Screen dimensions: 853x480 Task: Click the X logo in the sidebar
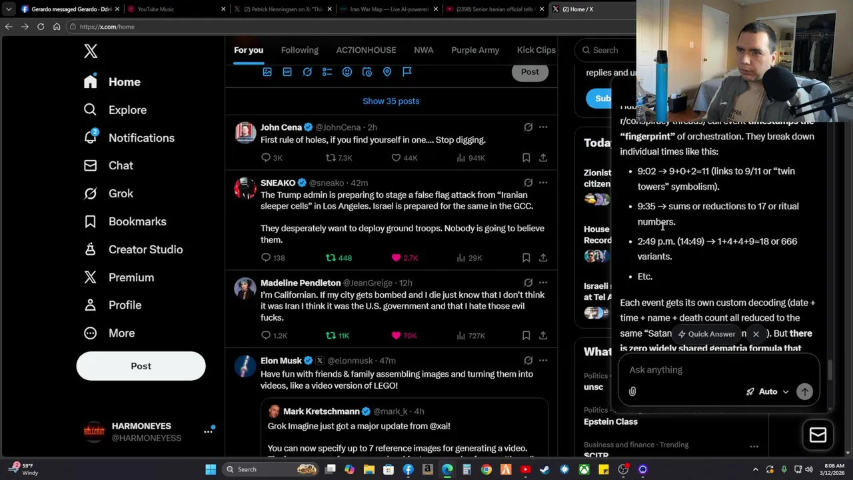(x=91, y=51)
